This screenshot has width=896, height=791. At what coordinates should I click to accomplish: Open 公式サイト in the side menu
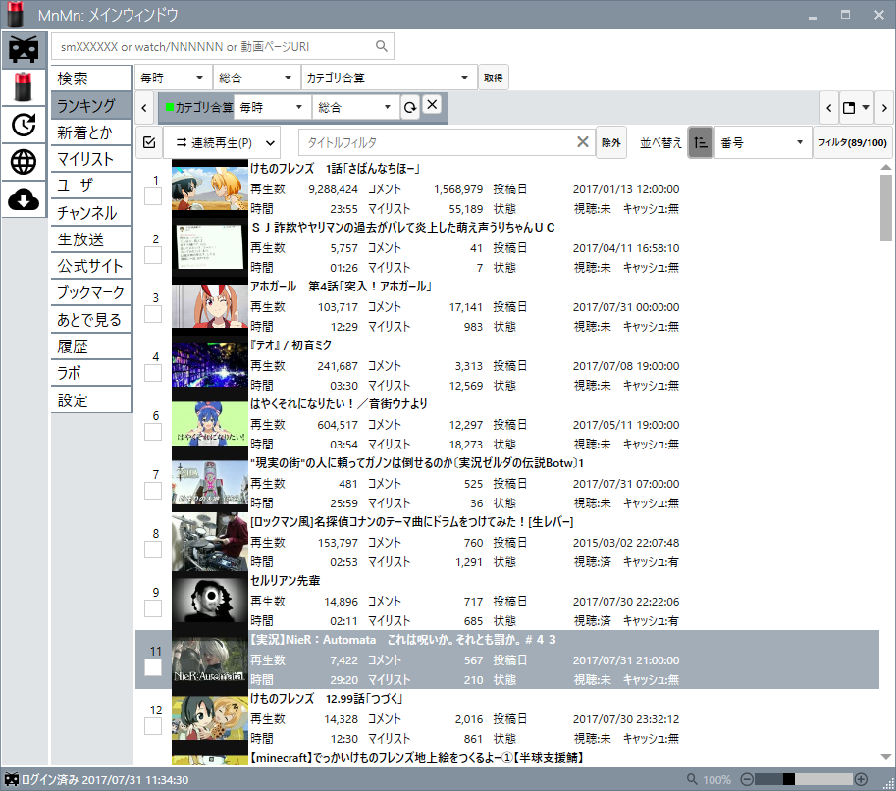click(x=91, y=266)
